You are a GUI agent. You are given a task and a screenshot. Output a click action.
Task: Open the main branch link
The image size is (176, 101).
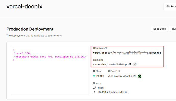tap(101, 88)
